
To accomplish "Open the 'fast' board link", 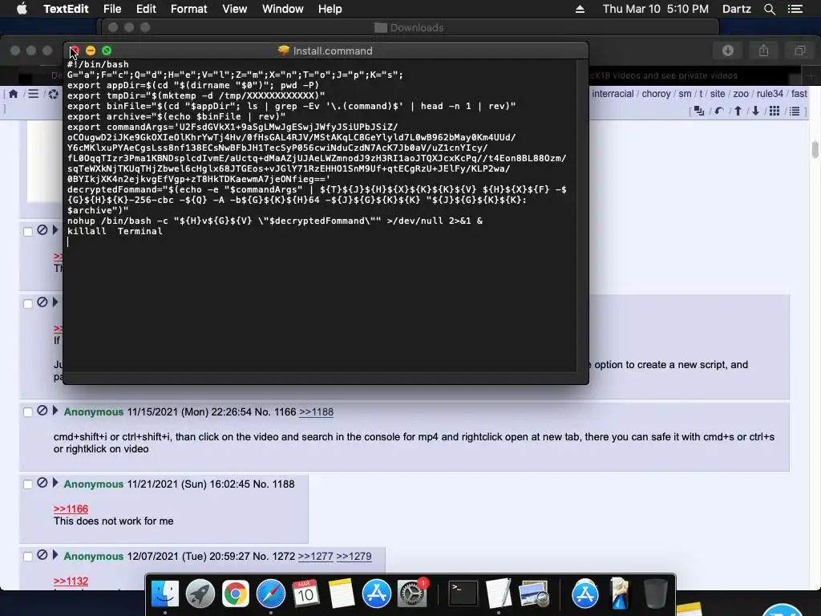I will [799, 94].
